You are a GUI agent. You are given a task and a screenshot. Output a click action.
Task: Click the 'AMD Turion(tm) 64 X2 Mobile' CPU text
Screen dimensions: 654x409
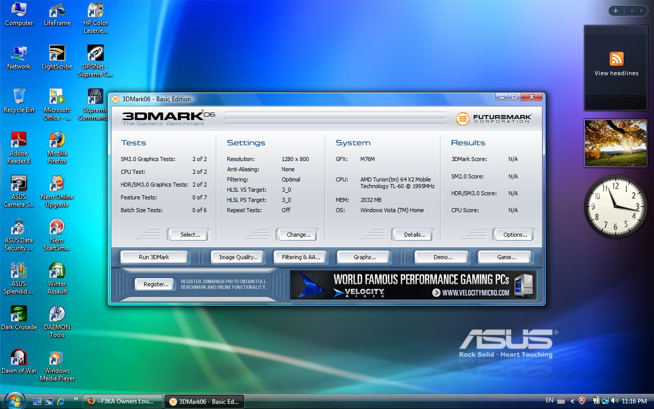click(x=395, y=179)
